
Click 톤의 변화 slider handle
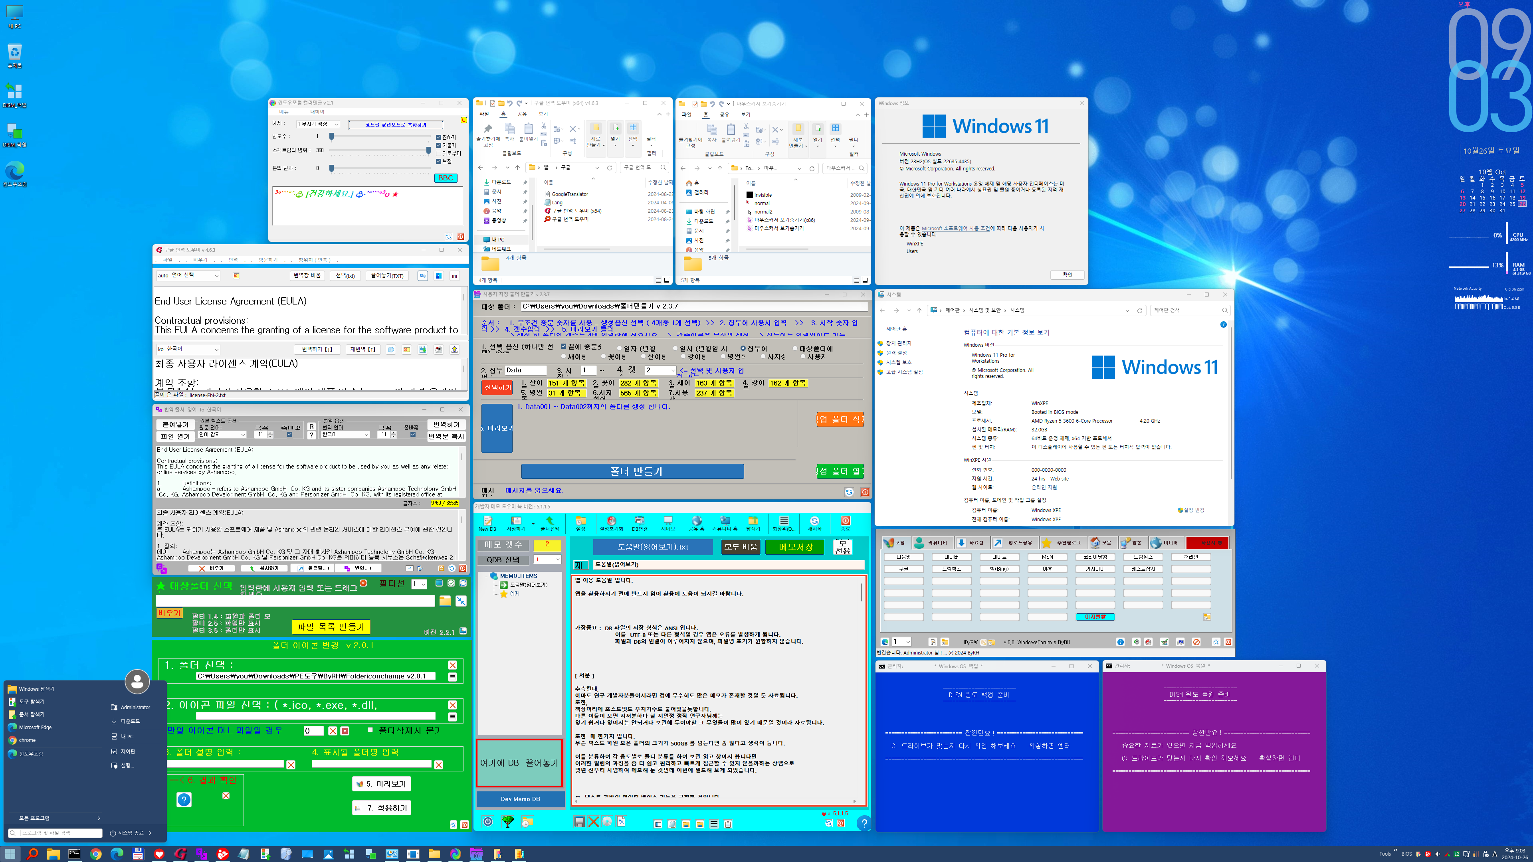point(331,168)
